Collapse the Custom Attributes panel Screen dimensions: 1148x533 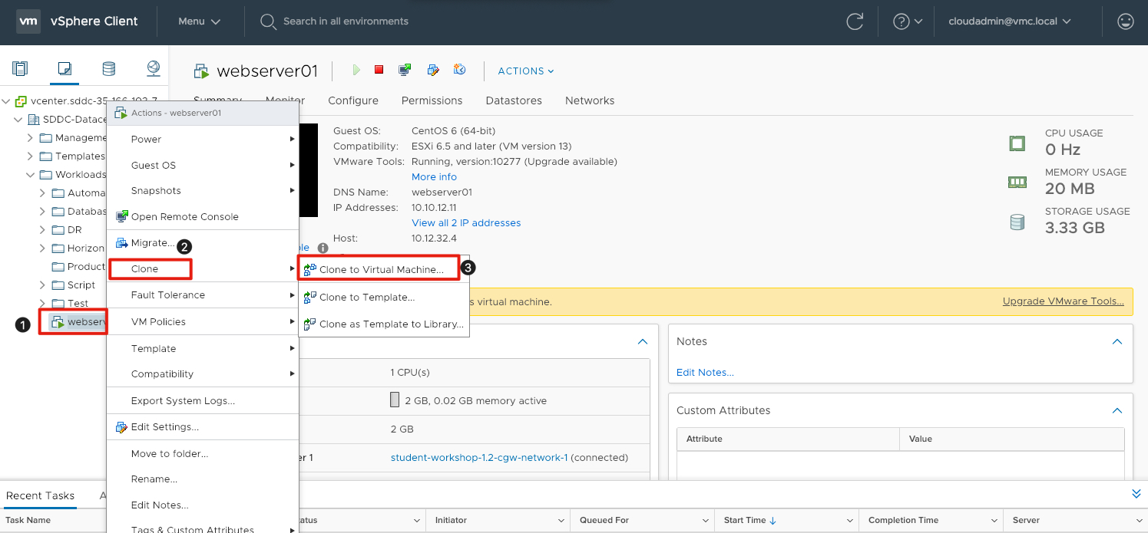point(1117,410)
